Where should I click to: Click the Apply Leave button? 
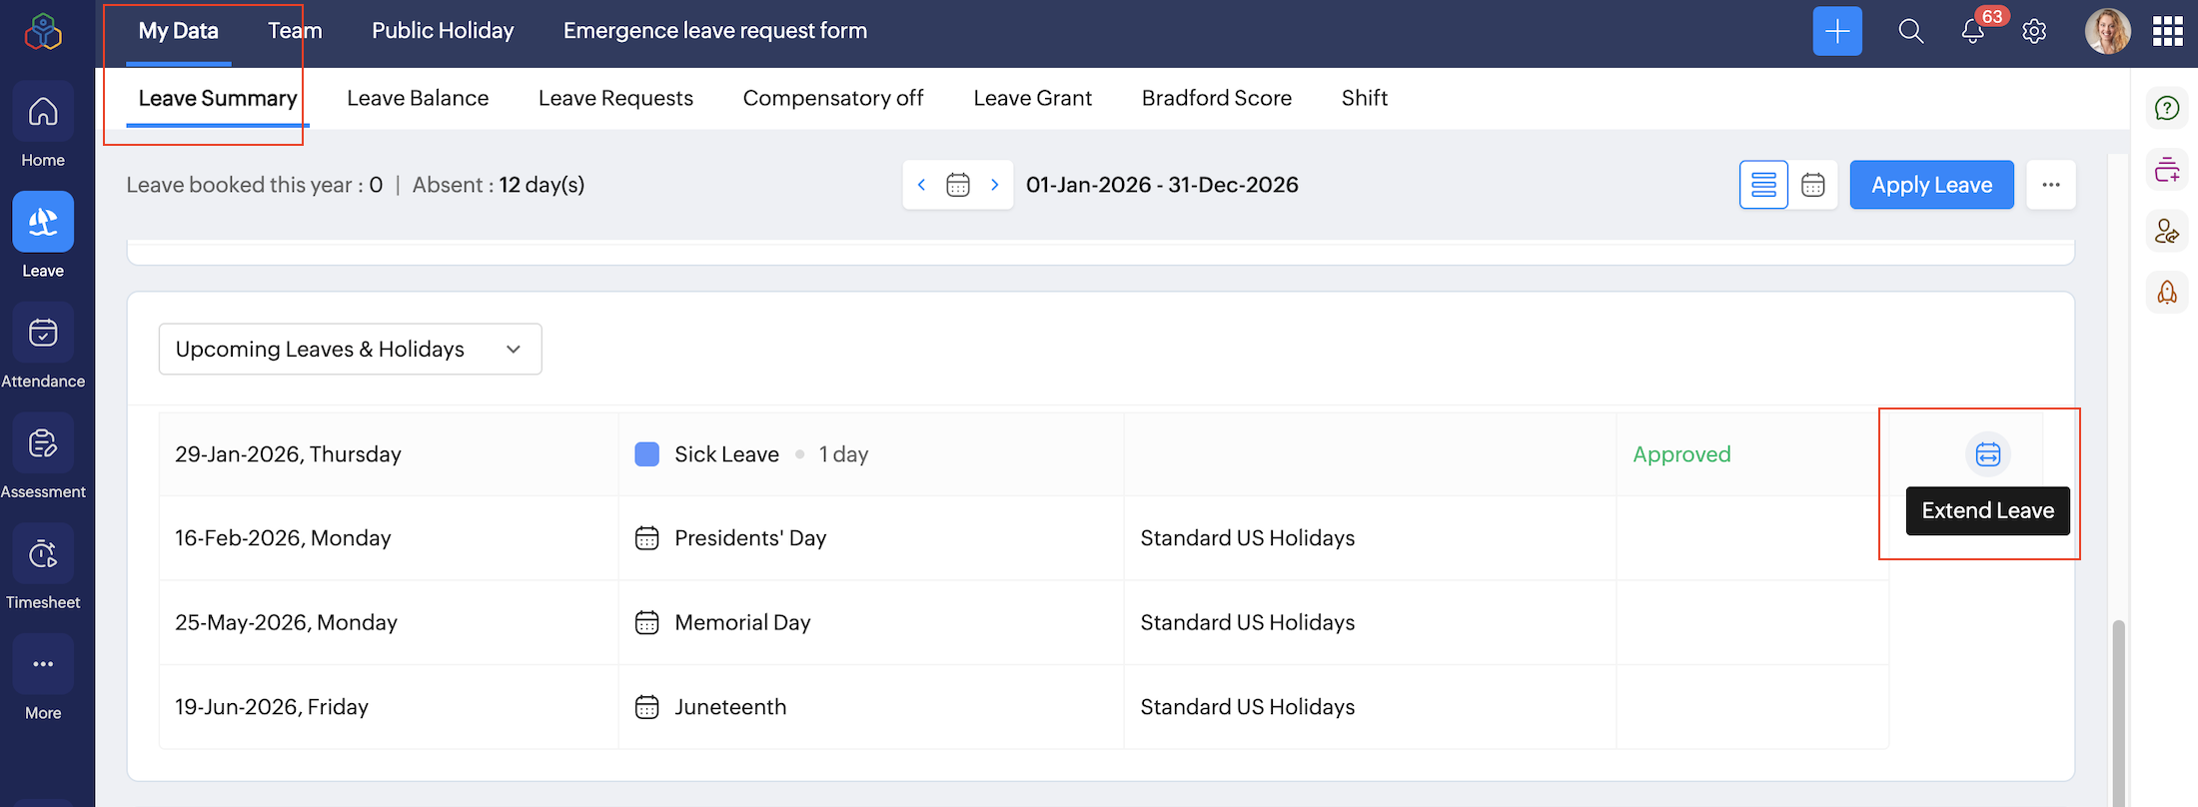click(x=1930, y=185)
